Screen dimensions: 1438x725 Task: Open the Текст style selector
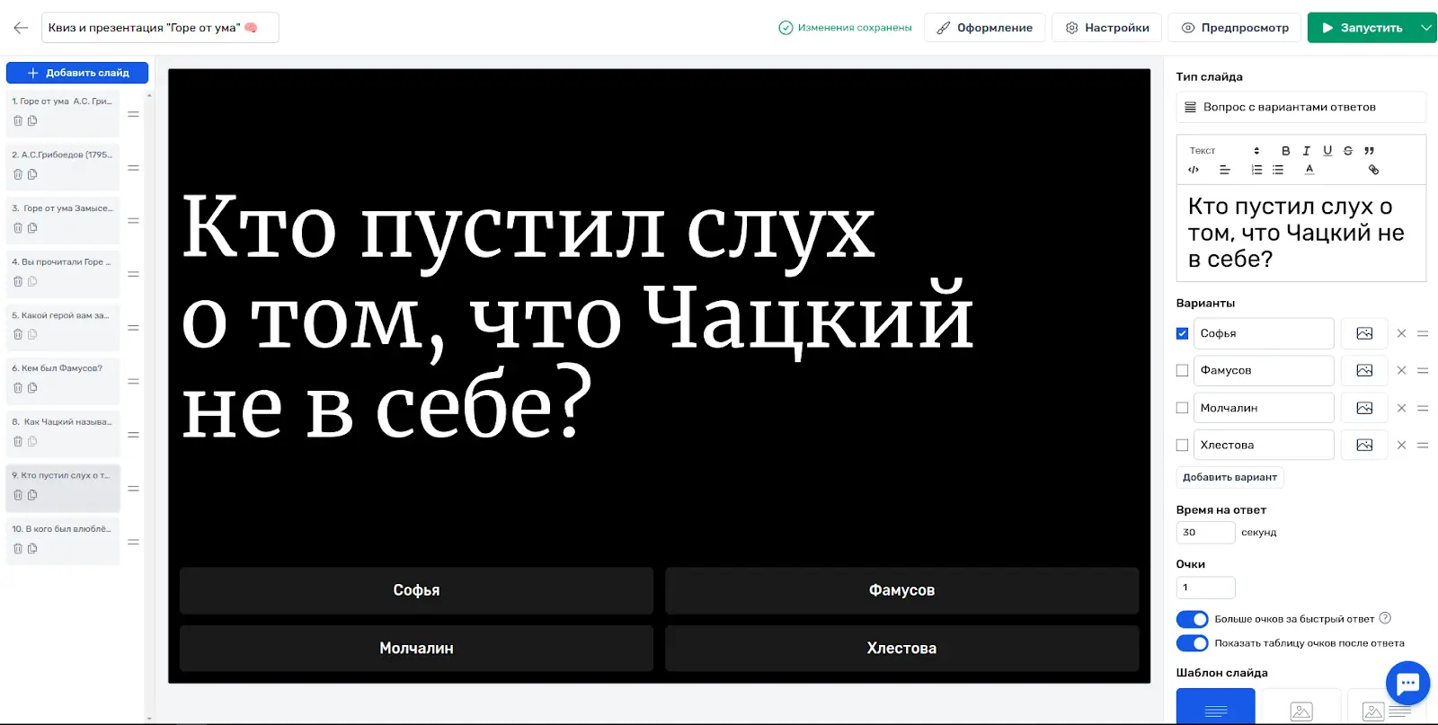(1224, 151)
